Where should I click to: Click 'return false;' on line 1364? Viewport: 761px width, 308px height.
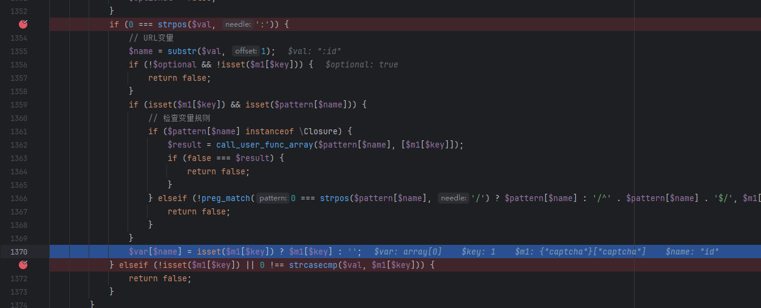pyautogui.click(x=219, y=171)
